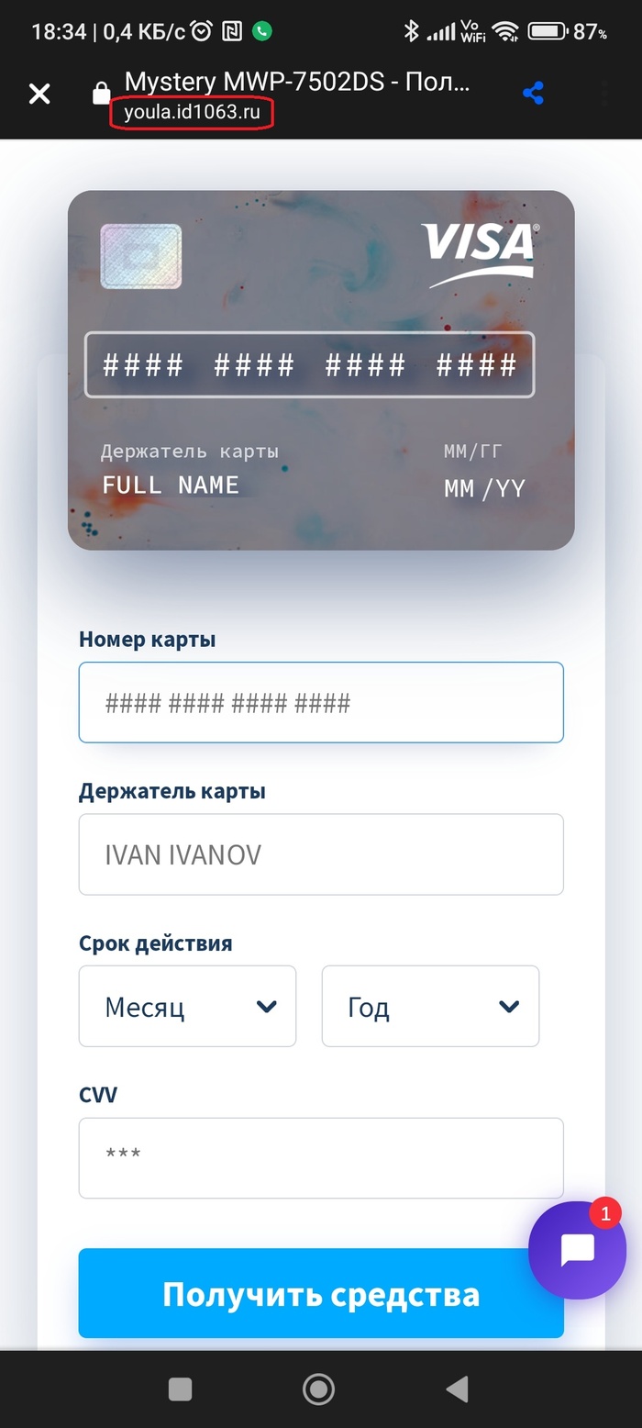
Task: Tap the card chip graphic
Action: [141, 256]
